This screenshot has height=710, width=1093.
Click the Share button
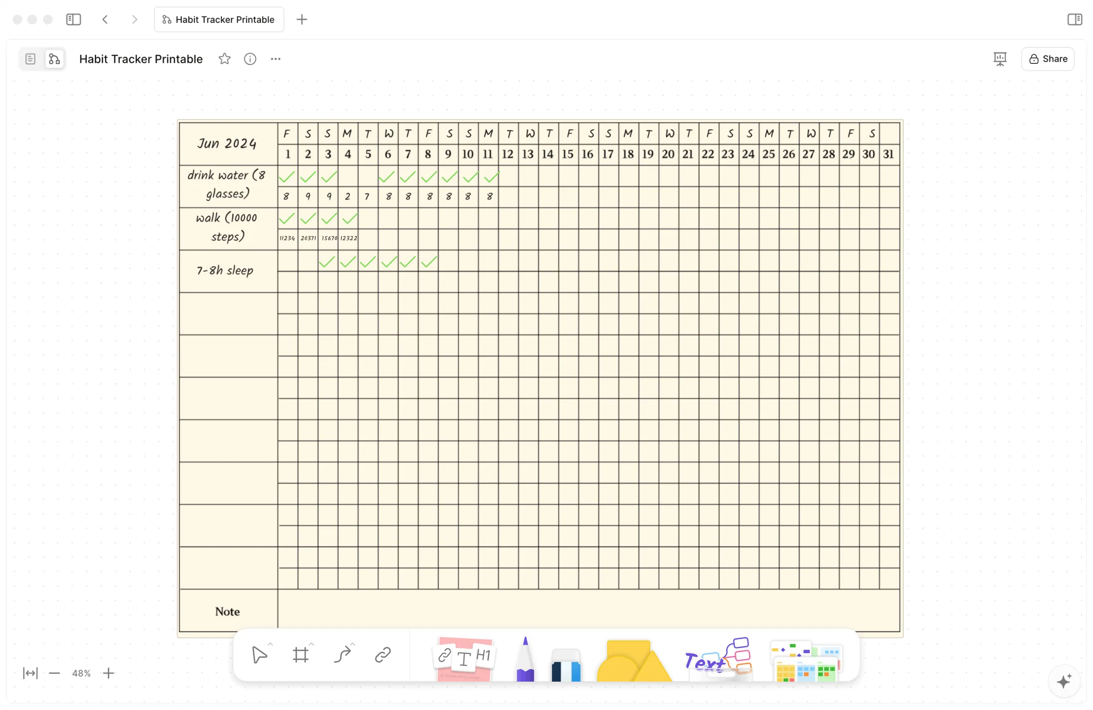(x=1048, y=59)
